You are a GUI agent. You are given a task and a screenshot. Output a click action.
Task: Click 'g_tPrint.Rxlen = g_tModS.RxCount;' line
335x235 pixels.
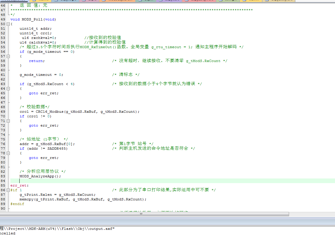tap(57, 195)
